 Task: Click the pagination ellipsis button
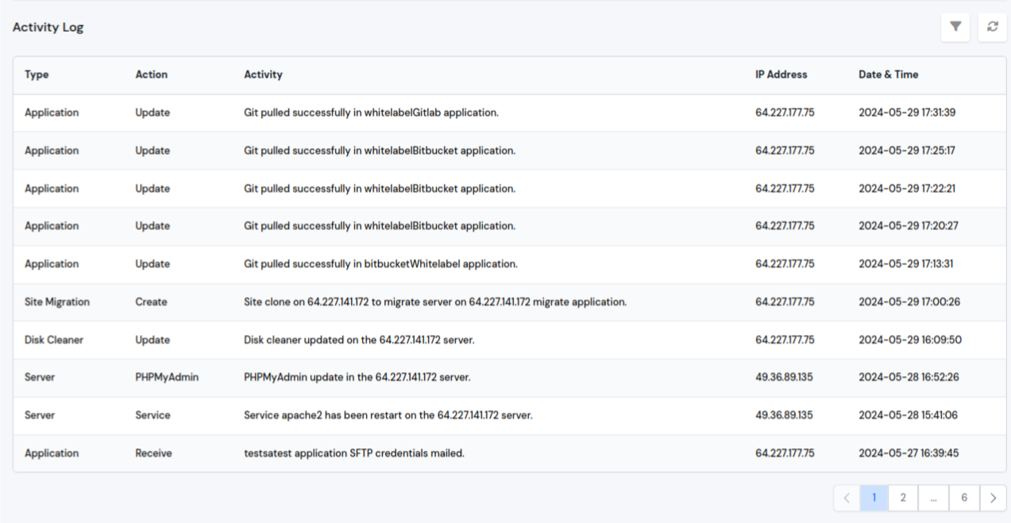click(x=933, y=498)
